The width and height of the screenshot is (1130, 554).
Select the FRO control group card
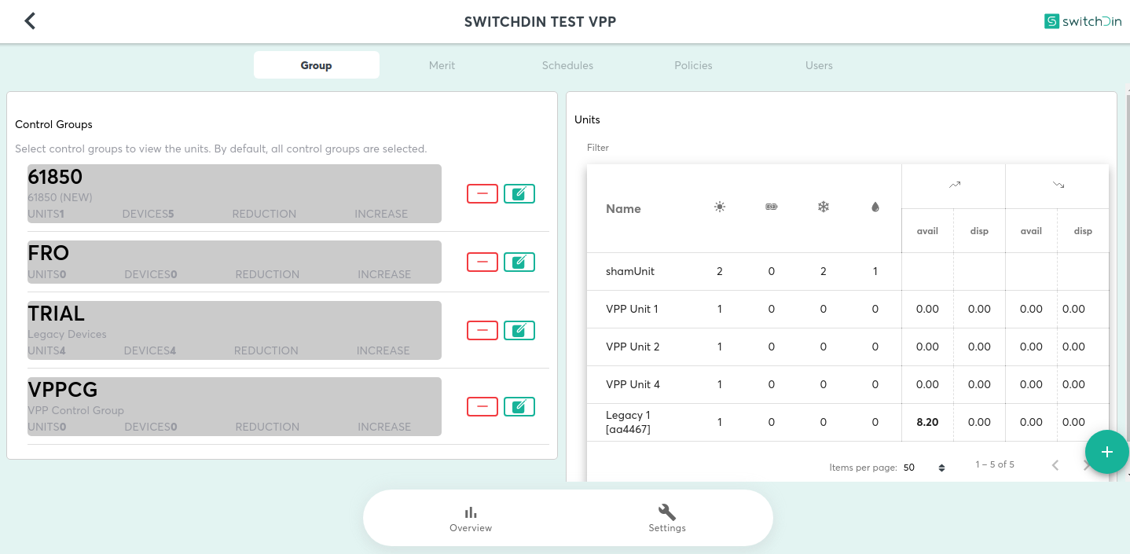[234, 262]
